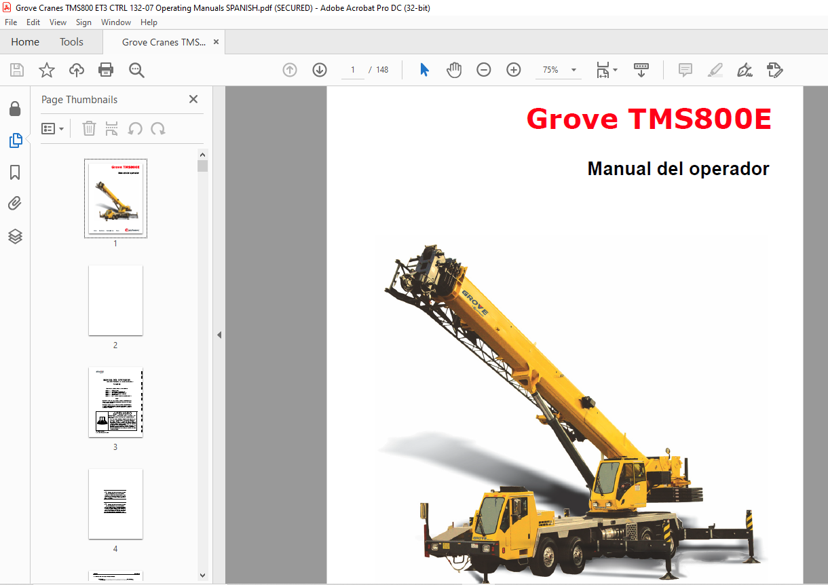The image size is (828, 585).
Task: Open the Attachments paperclip panel
Action: point(15,204)
